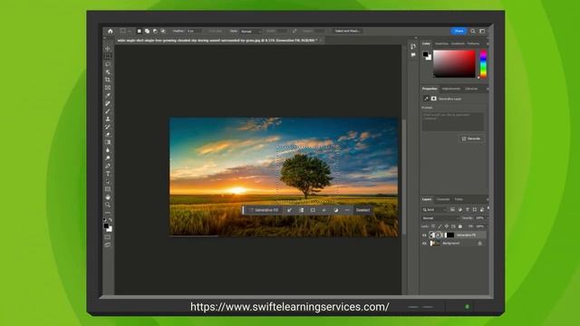The width and height of the screenshot is (580, 326).
Task: Open more options in the contextual task bar
Action: pyautogui.click(x=347, y=210)
